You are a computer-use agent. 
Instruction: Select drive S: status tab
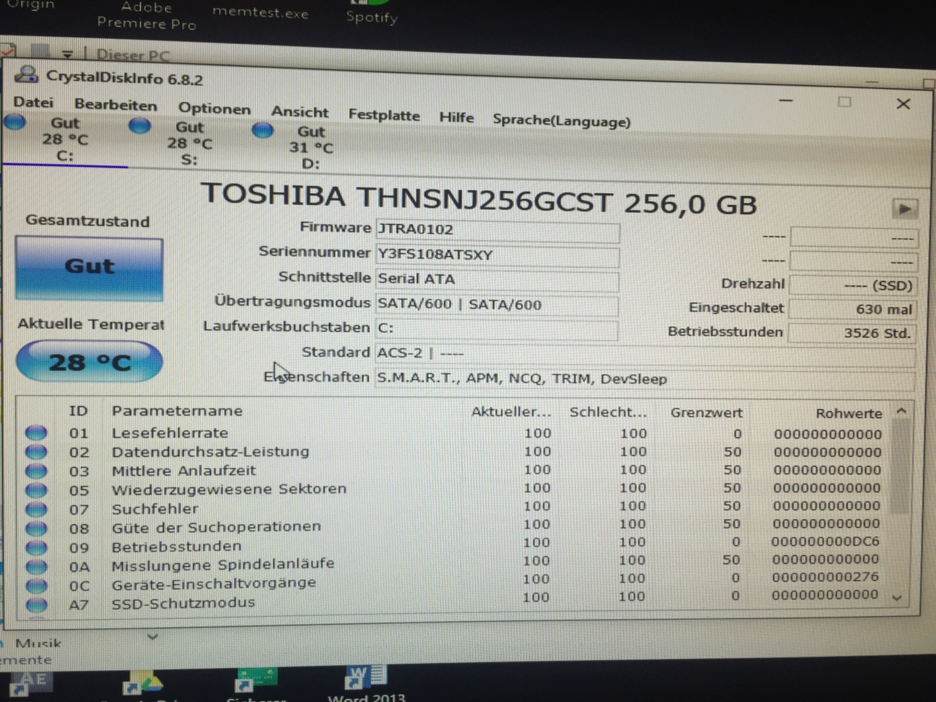point(190,143)
